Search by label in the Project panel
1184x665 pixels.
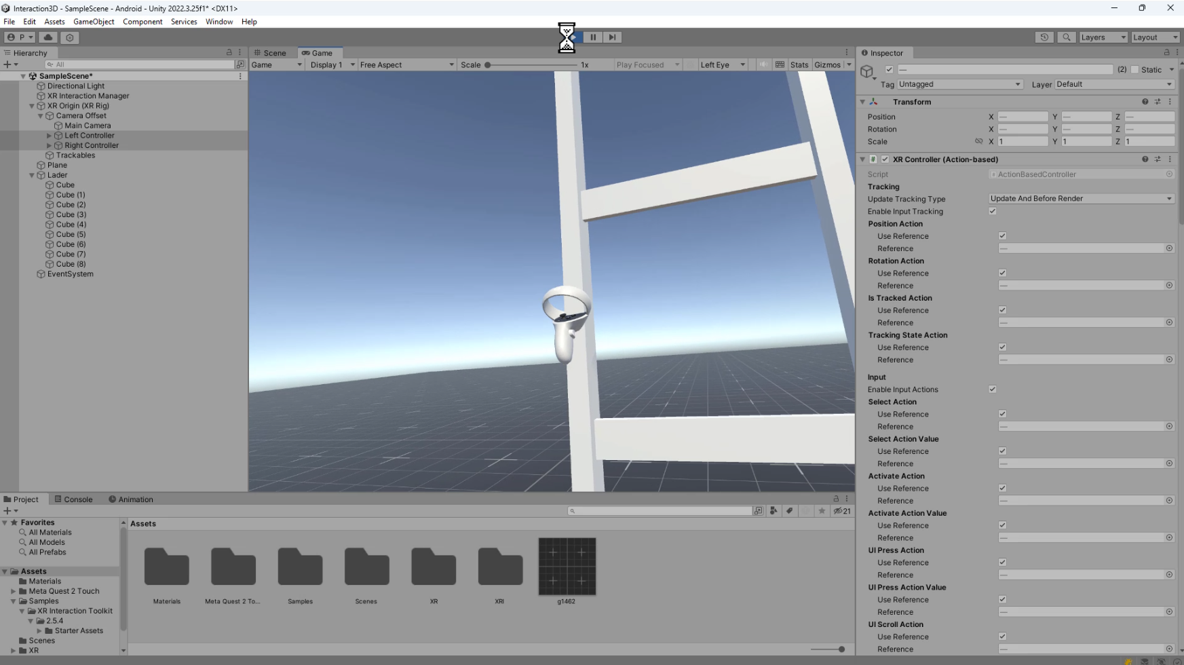coord(789,511)
